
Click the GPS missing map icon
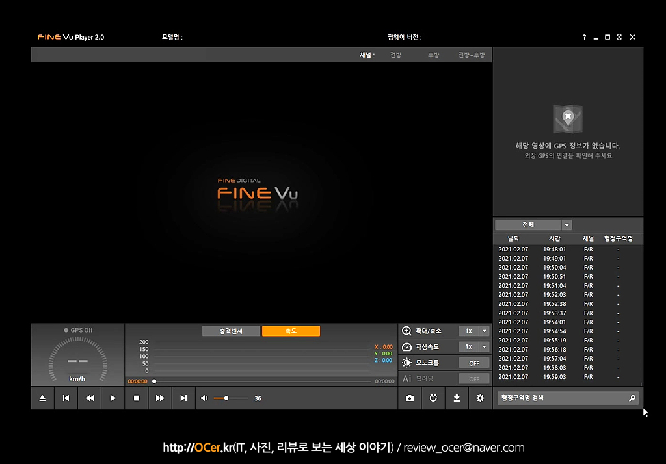(x=568, y=119)
